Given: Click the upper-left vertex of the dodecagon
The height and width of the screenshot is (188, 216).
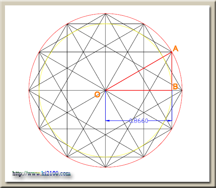Looking at the screenshot, I should [x=67, y=24].
